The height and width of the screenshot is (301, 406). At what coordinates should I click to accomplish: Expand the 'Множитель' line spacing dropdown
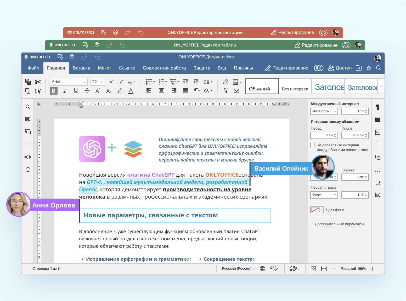[x=324, y=111]
